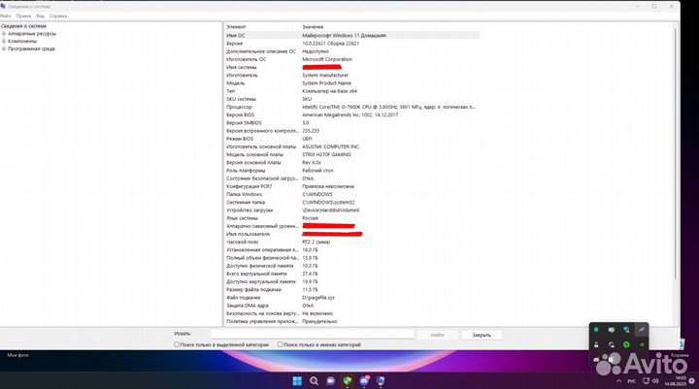699x389 pixels.
Task: Select the Режим BIOS label
Action: (x=240, y=139)
